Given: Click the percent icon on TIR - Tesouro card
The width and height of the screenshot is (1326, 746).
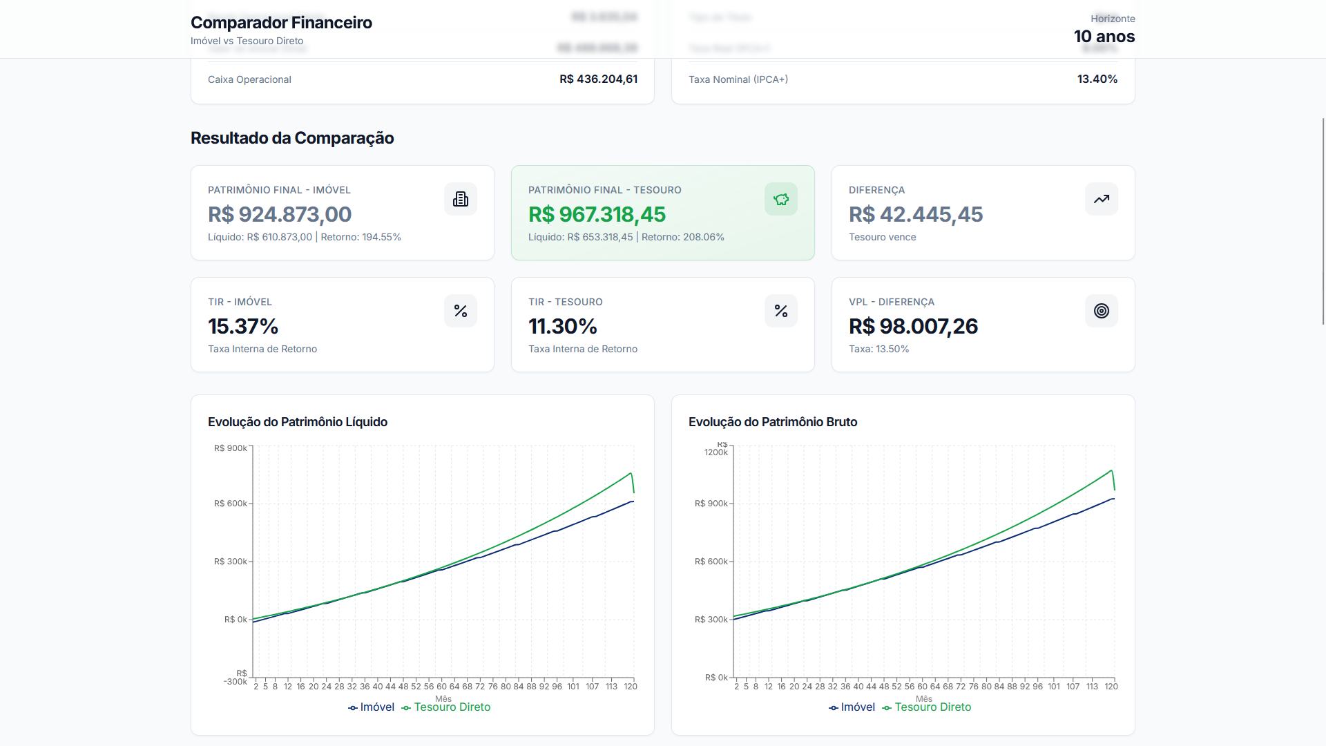Looking at the screenshot, I should (781, 311).
